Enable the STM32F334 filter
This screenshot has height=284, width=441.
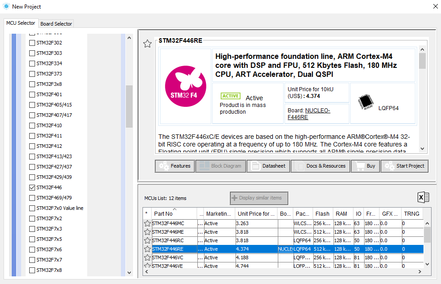coord(32,63)
